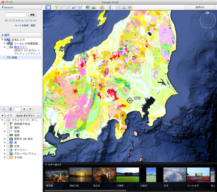Select the グローバル アウェ layer row

click(x=21, y=154)
